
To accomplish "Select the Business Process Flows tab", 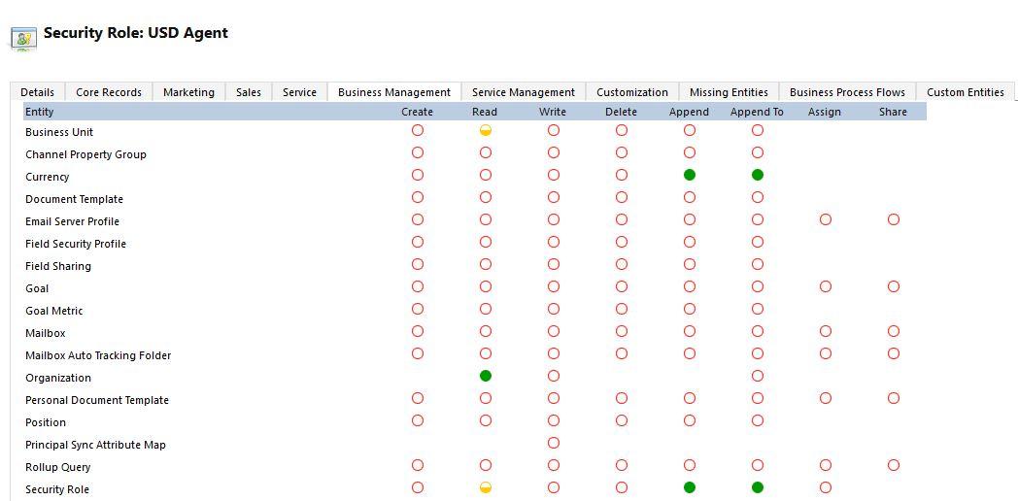I will (847, 92).
